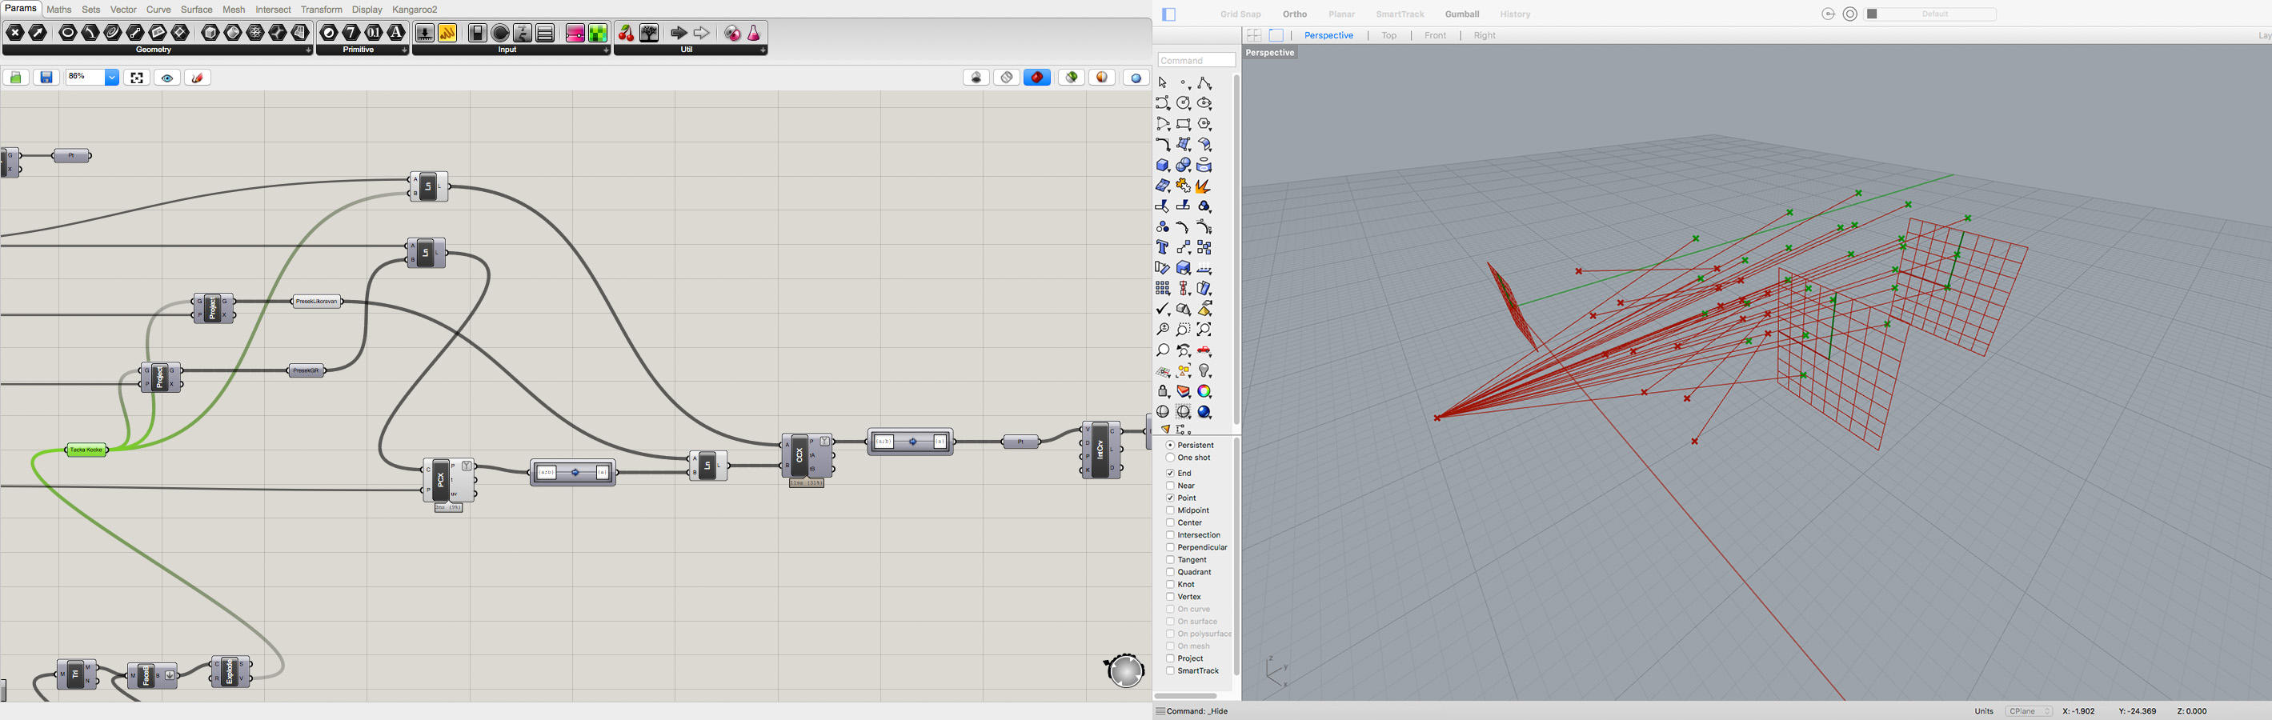
Task: Select the Point parameter icon in Geometry
Action: (x=15, y=33)
